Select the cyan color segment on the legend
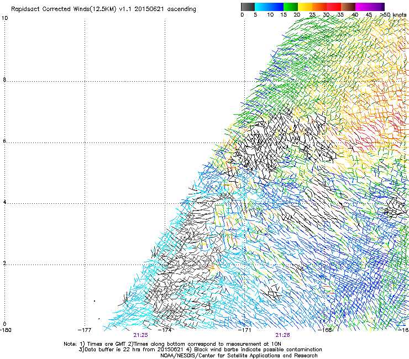 click(x=262, y=7)
